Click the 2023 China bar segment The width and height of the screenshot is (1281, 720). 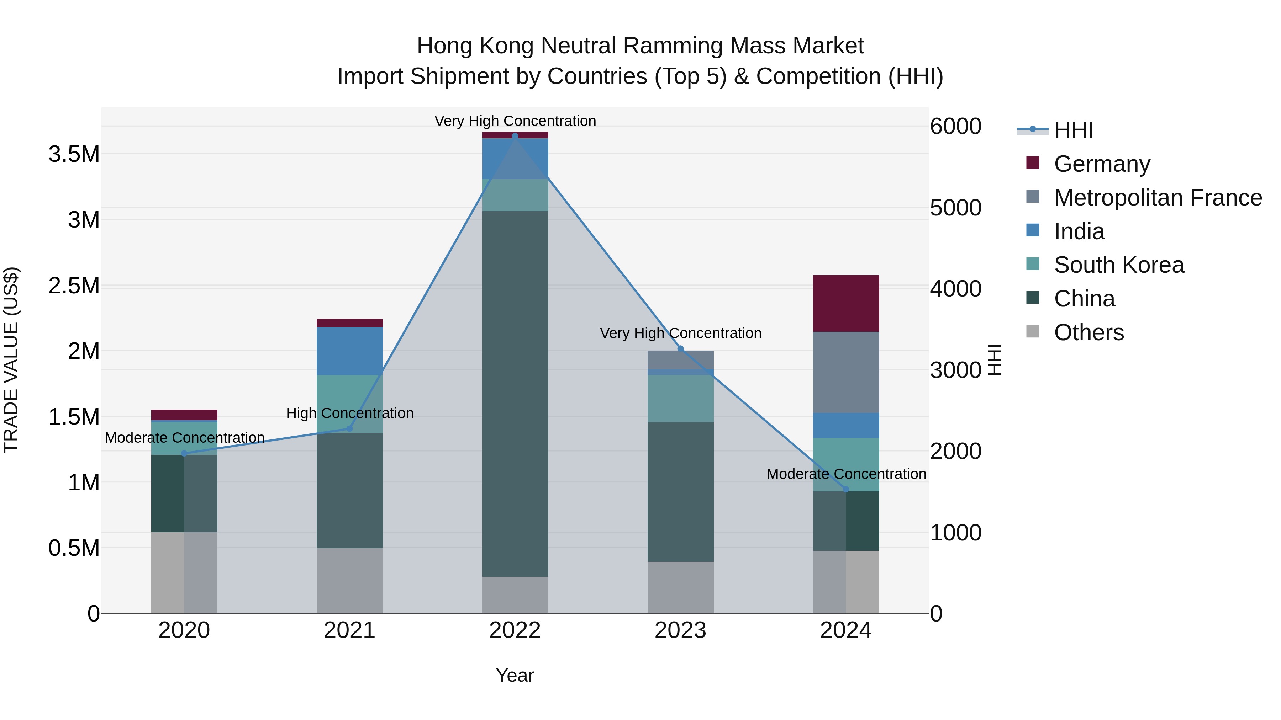pos(681,492)
